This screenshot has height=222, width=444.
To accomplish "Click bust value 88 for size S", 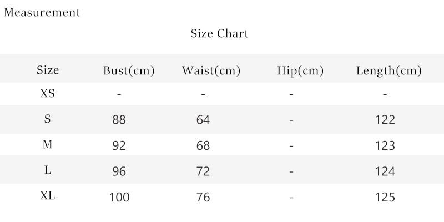I will (119, 120).
